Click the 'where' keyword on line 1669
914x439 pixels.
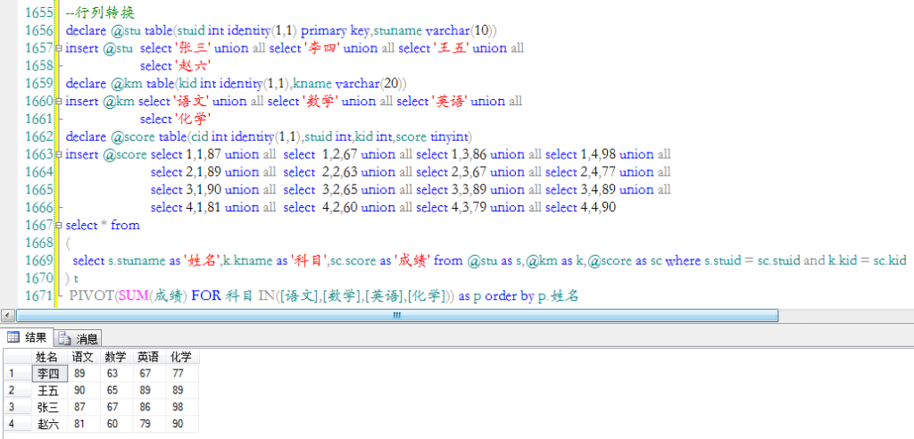pyautogui.click(x=683, y=261)
